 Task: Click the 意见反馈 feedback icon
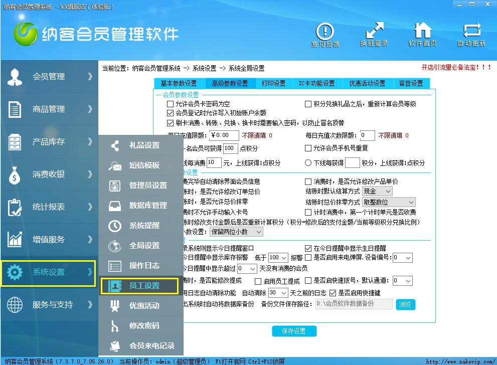pyautogui.click(x=325, y=31)
